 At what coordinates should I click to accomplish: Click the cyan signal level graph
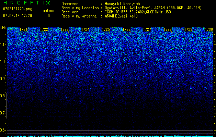110,136
